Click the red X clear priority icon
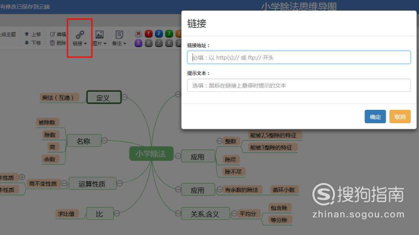Screen dimensions: 419x235 [138, 34]
